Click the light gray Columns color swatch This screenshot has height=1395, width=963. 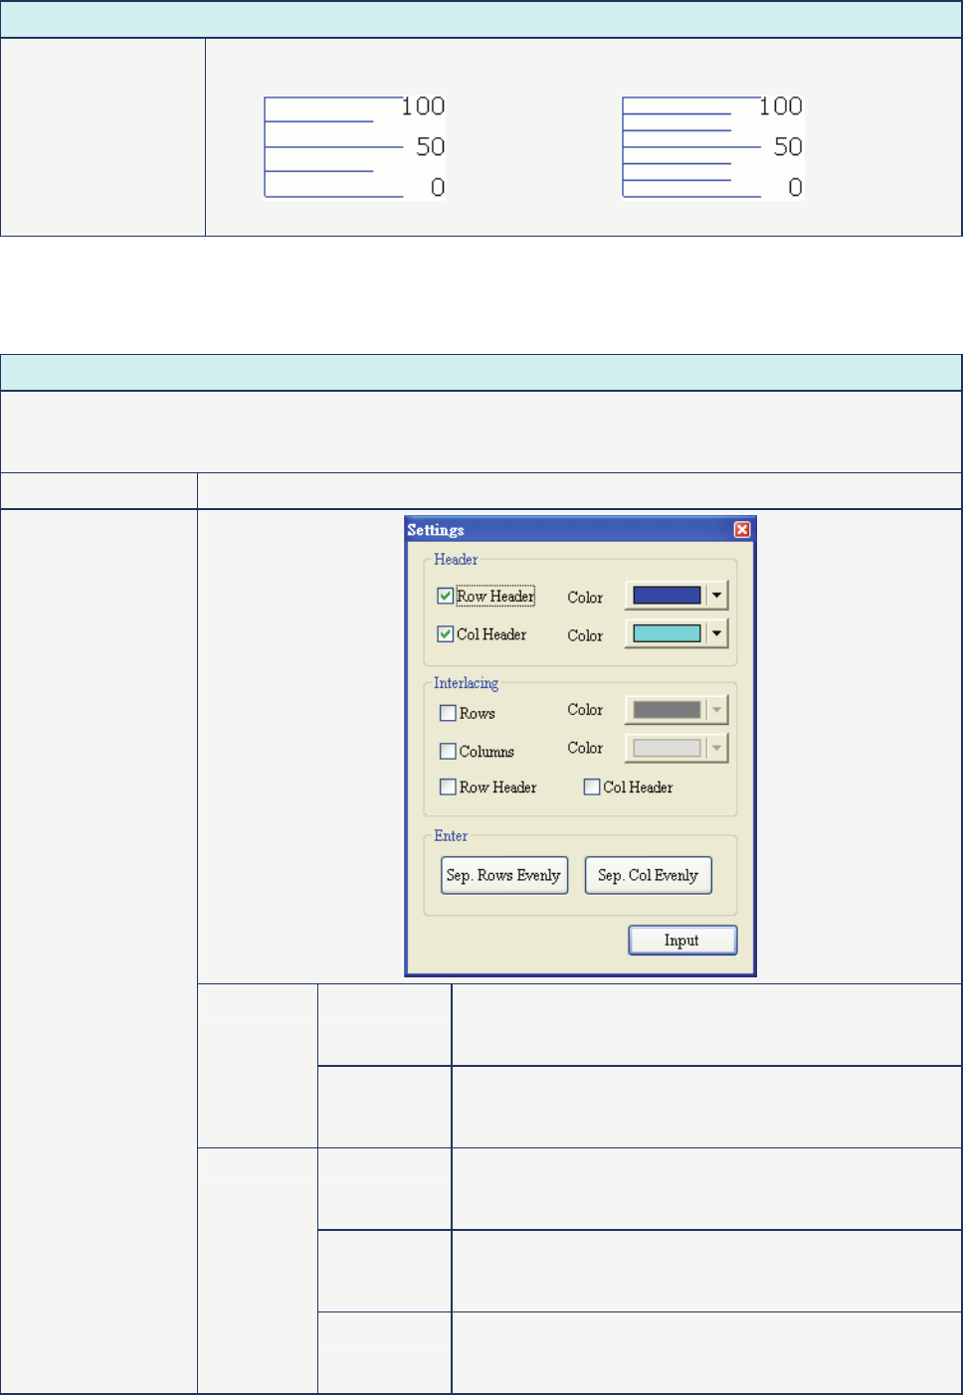(667, 748)
